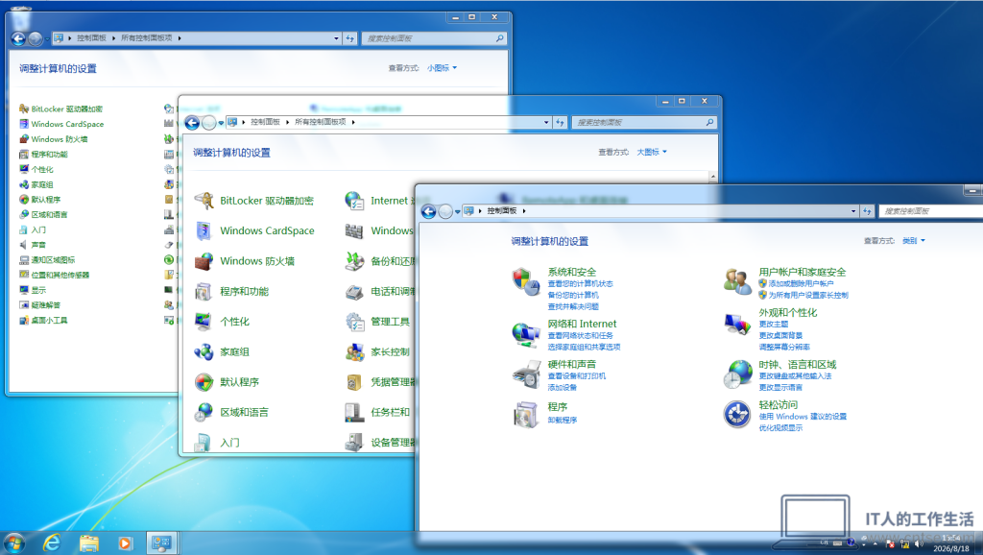Expand address bar history in category window
The width and height of the screenshot is (983, 555).
[x=853, y=211]
